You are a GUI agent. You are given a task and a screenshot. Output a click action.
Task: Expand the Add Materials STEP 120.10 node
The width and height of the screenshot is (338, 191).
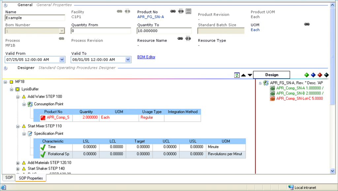coord(18,163)
